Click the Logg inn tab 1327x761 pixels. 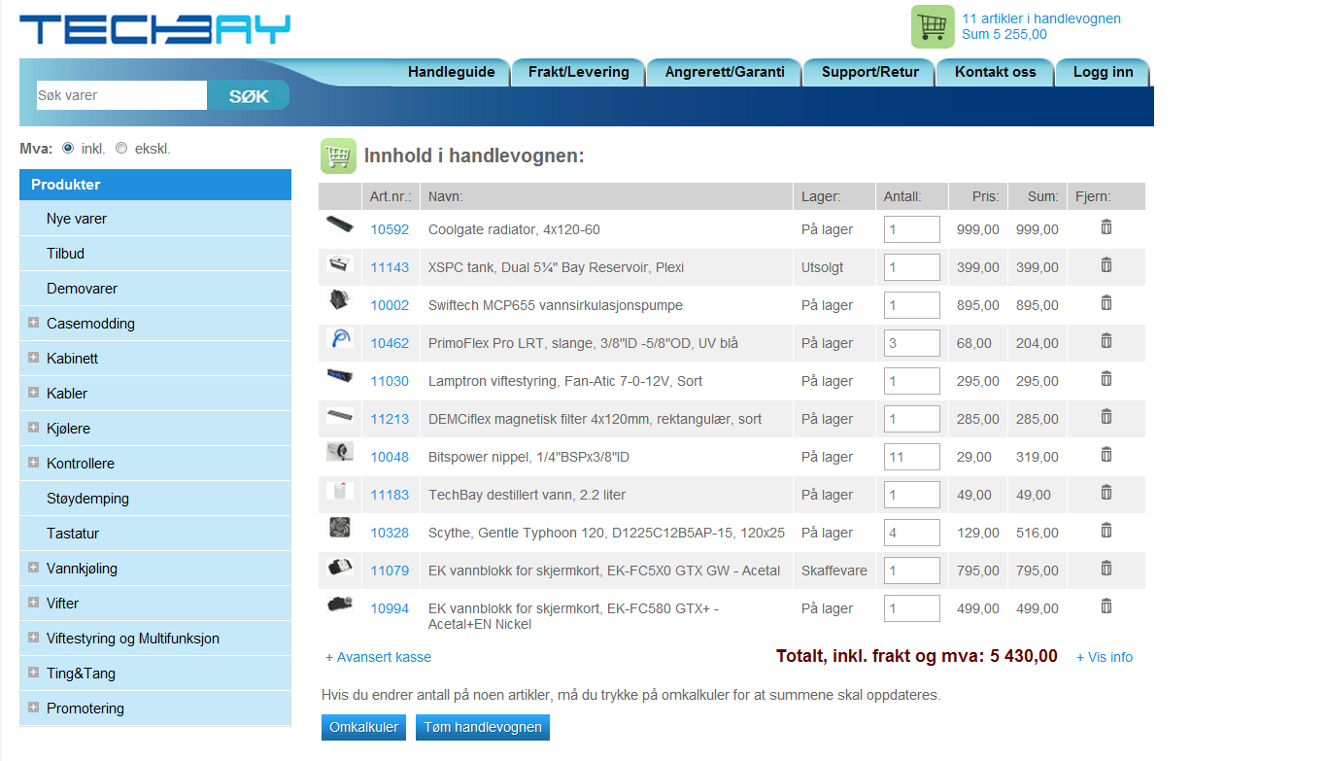click(1103, 72)
